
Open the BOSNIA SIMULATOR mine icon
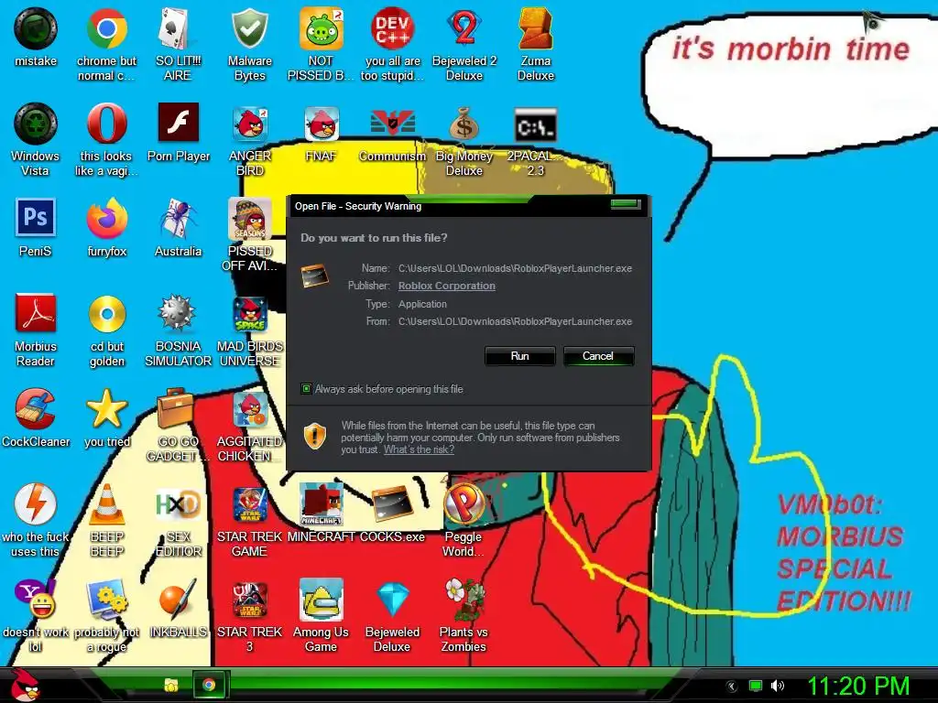point(177,313)
